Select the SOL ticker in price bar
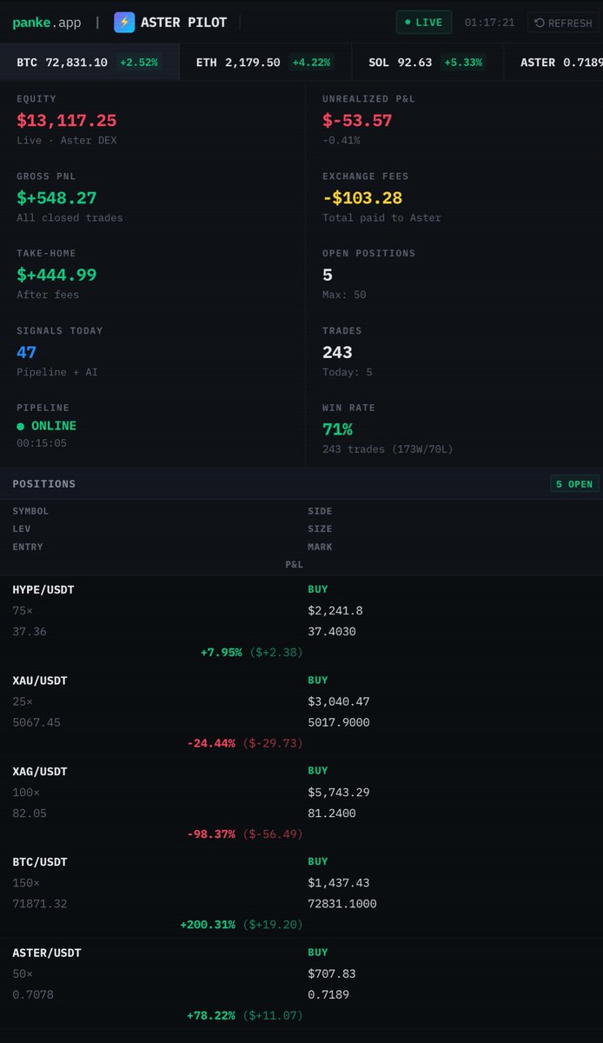This screenshot has width=603, height=1043. 426,63
